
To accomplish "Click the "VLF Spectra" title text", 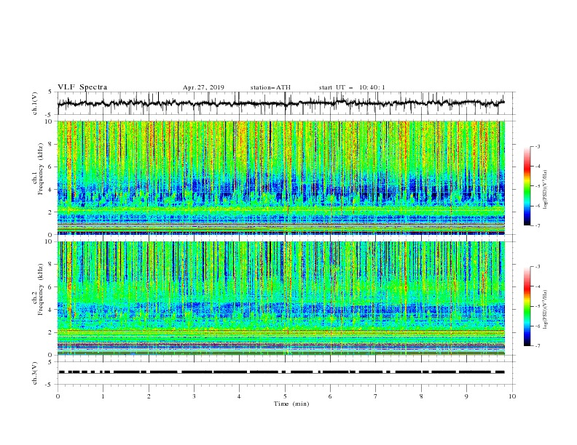I will (82, 87).
